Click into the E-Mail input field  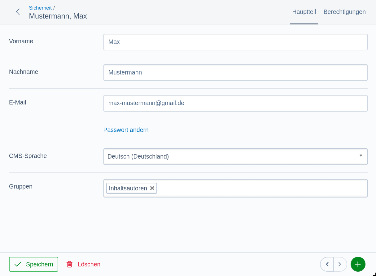coord(235,103)
